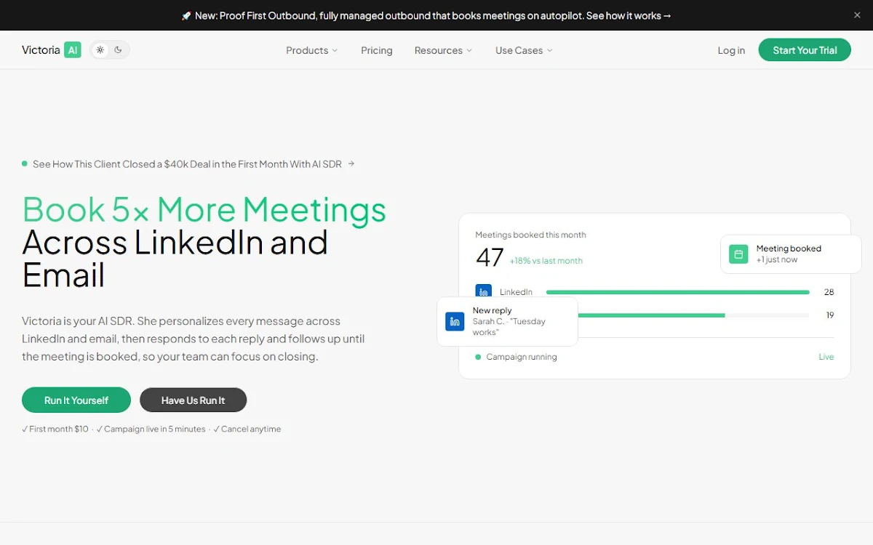Go to the Victoria AI logo home link
Screen dimensions: 873x545
point(51,50)
